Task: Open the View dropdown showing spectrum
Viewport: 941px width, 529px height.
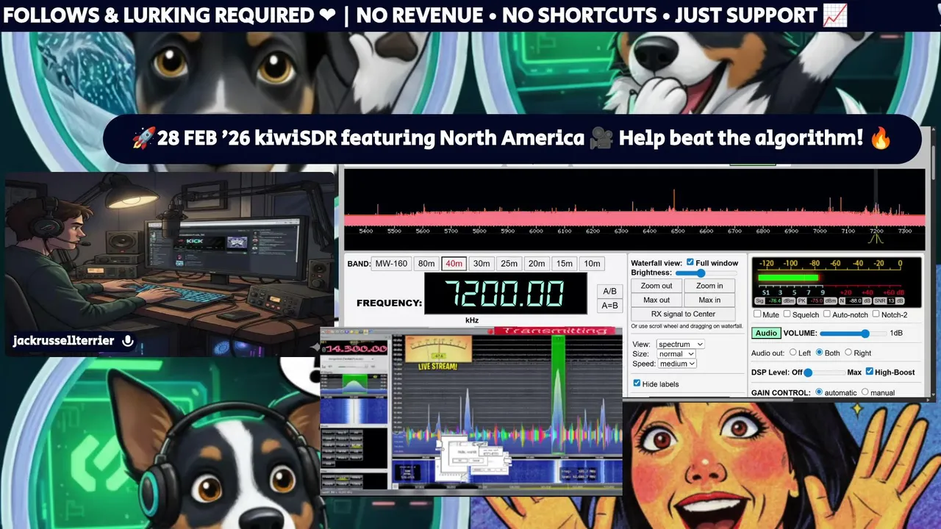Action: click(680, 344)
